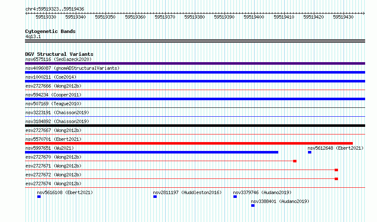Click ruler position 59519330
This screenshot has width=377, height=222.
[x=46, y=17]
